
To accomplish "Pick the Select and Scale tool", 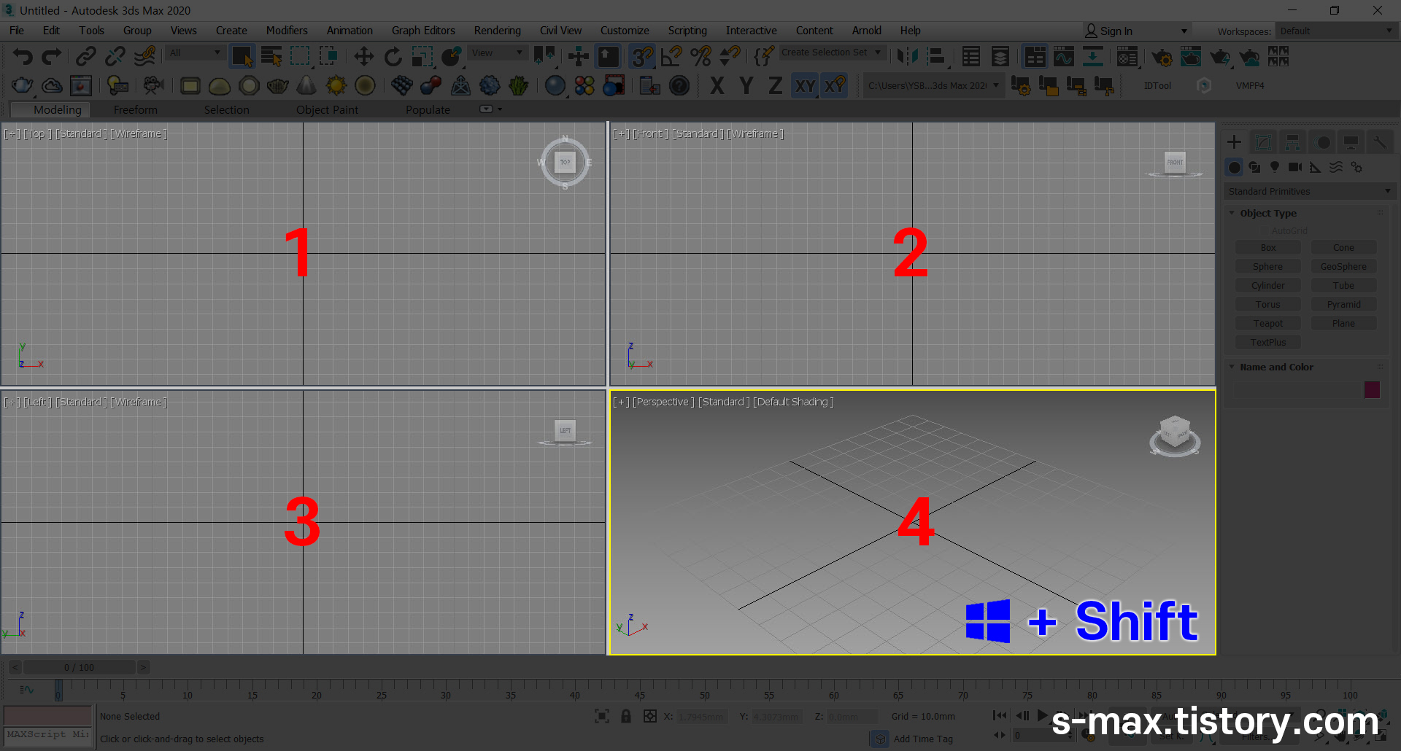I will pyautogui.click(x=422, y=56).
